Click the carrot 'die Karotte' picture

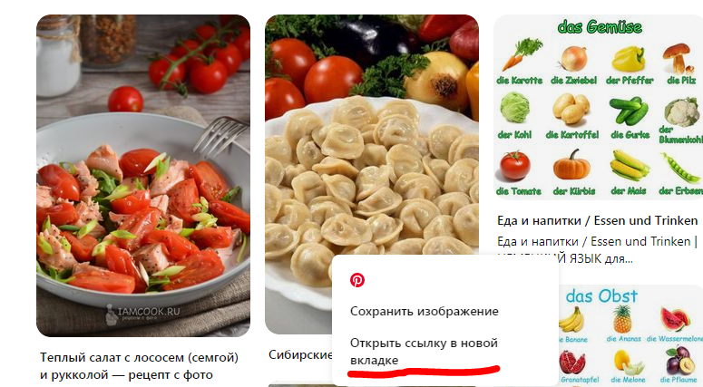522,54
